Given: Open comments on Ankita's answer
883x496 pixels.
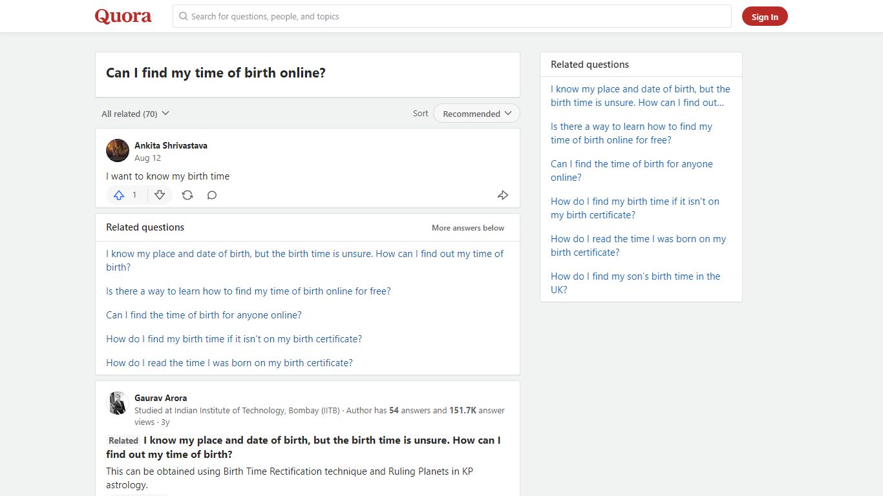Looking at the screenshot, I should (212, 195).
